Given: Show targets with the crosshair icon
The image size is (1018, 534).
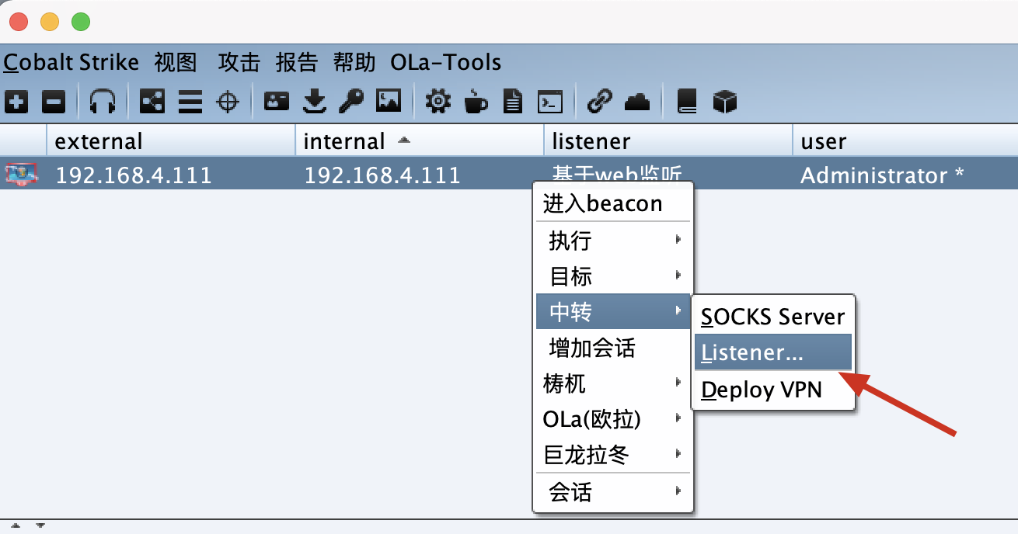Looking at the screenshot, I should [x=228, y=101].
